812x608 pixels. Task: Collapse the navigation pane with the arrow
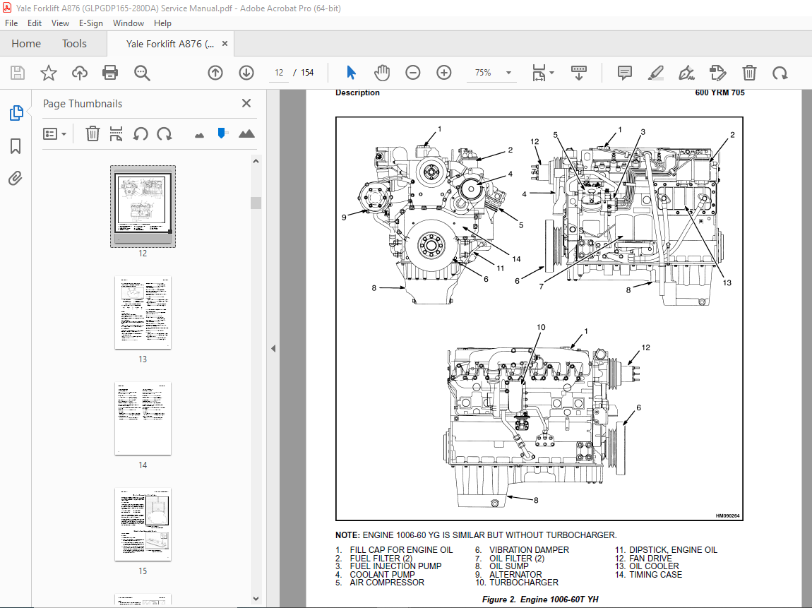[273, 349]
